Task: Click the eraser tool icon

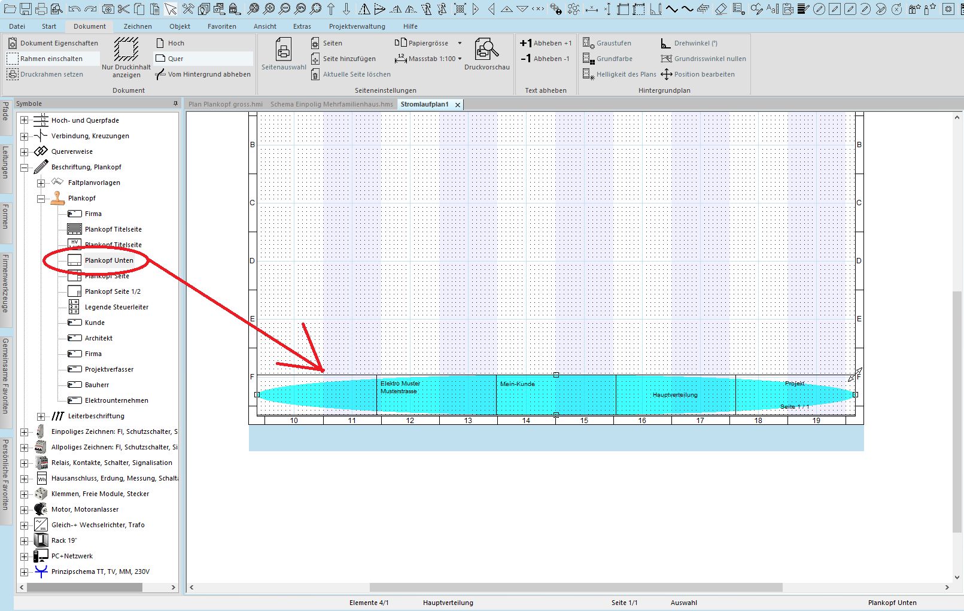Action: [721, 9]
